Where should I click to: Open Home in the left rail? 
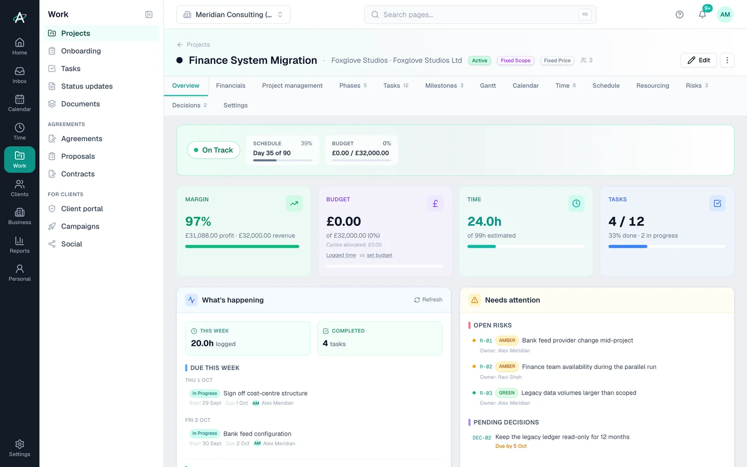(20, 47)
